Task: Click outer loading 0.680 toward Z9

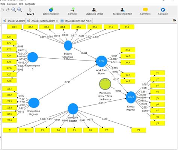Action: (104, 119)
